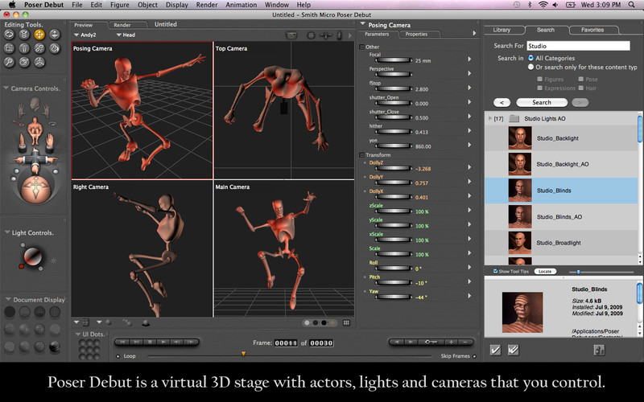
Task: Open the Render menu
Action: point(207,5)
